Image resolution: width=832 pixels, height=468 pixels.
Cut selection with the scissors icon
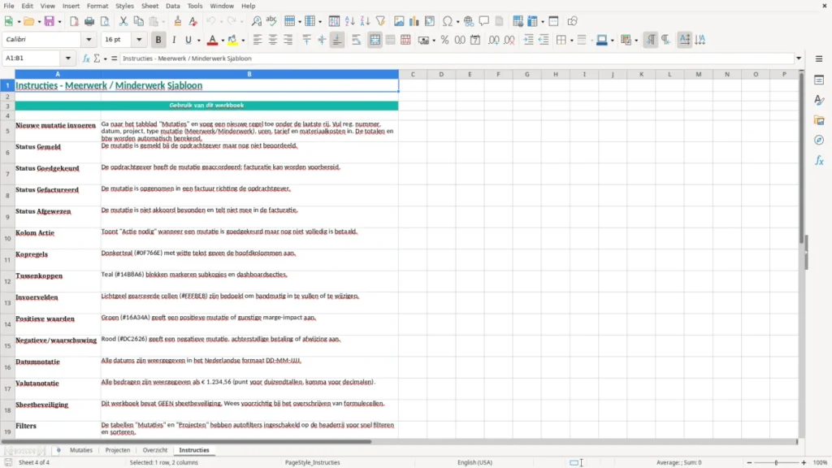[123, 21]
